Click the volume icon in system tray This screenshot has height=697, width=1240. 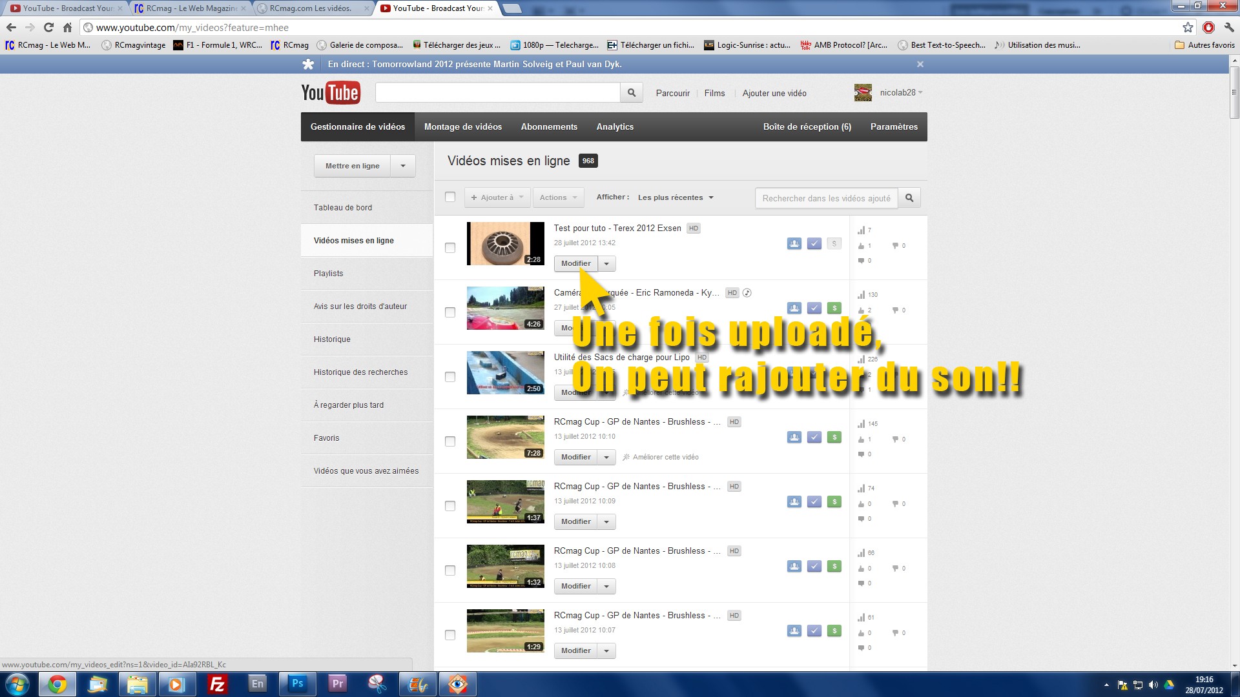pos(1153,685)
